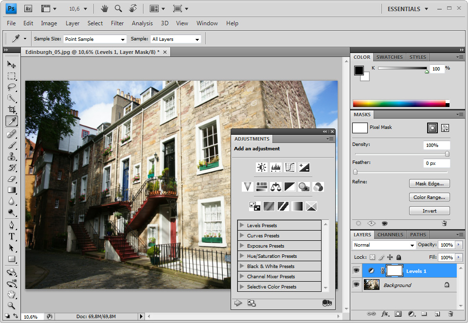The image size is (468, 323).
Task: Click the Color Balance adjustment icon
Action: pos(276,187)
